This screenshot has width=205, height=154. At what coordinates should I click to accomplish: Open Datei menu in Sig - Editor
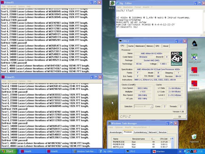tap(119, 7)
